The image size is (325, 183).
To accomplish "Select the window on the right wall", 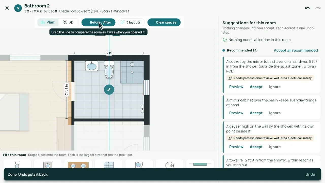I will [147, 87].
